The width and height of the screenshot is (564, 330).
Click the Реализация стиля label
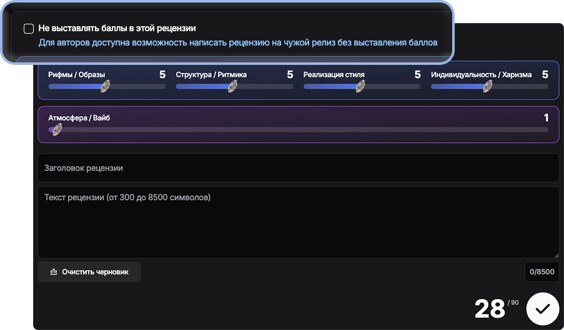[334, 75]
